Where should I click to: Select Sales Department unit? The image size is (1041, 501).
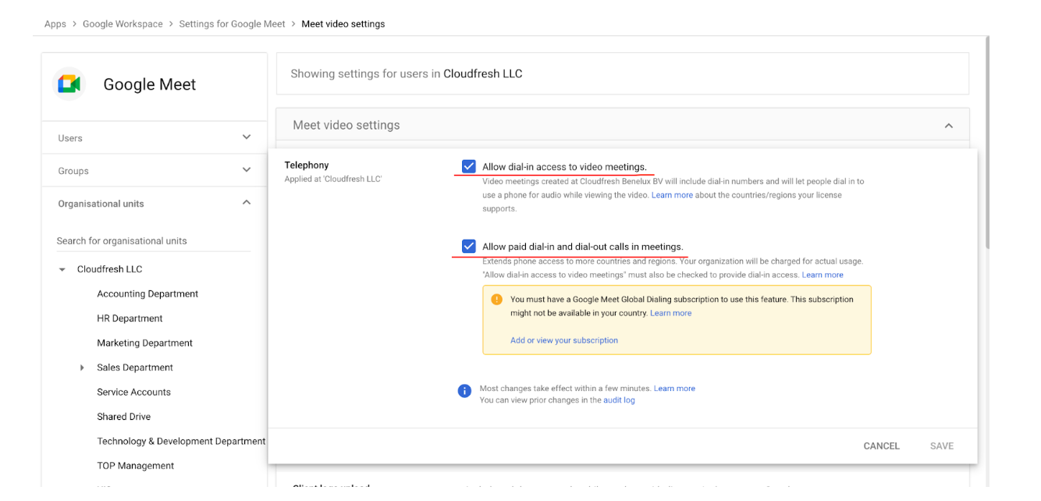[x=135, y=368]
